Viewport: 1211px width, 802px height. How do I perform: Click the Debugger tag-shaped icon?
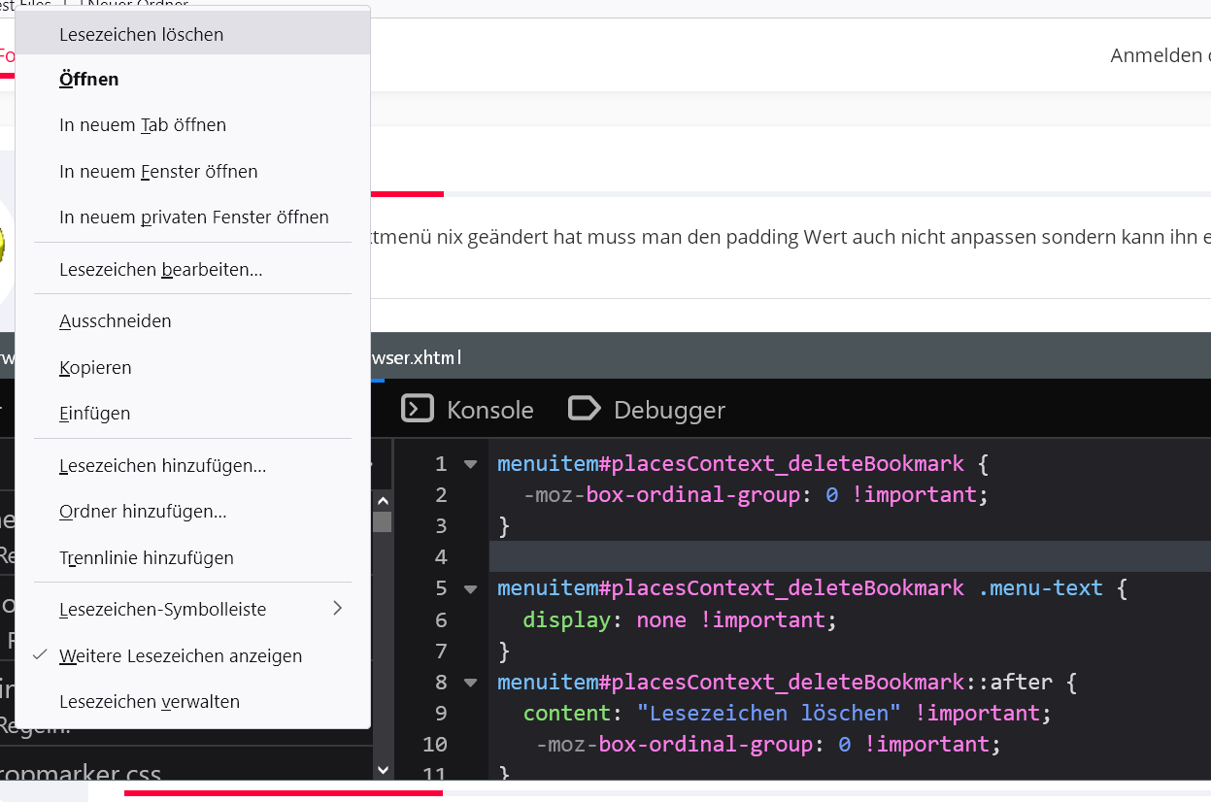[584, 409]
